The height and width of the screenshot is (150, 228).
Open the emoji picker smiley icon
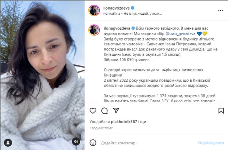click(93, 143)
